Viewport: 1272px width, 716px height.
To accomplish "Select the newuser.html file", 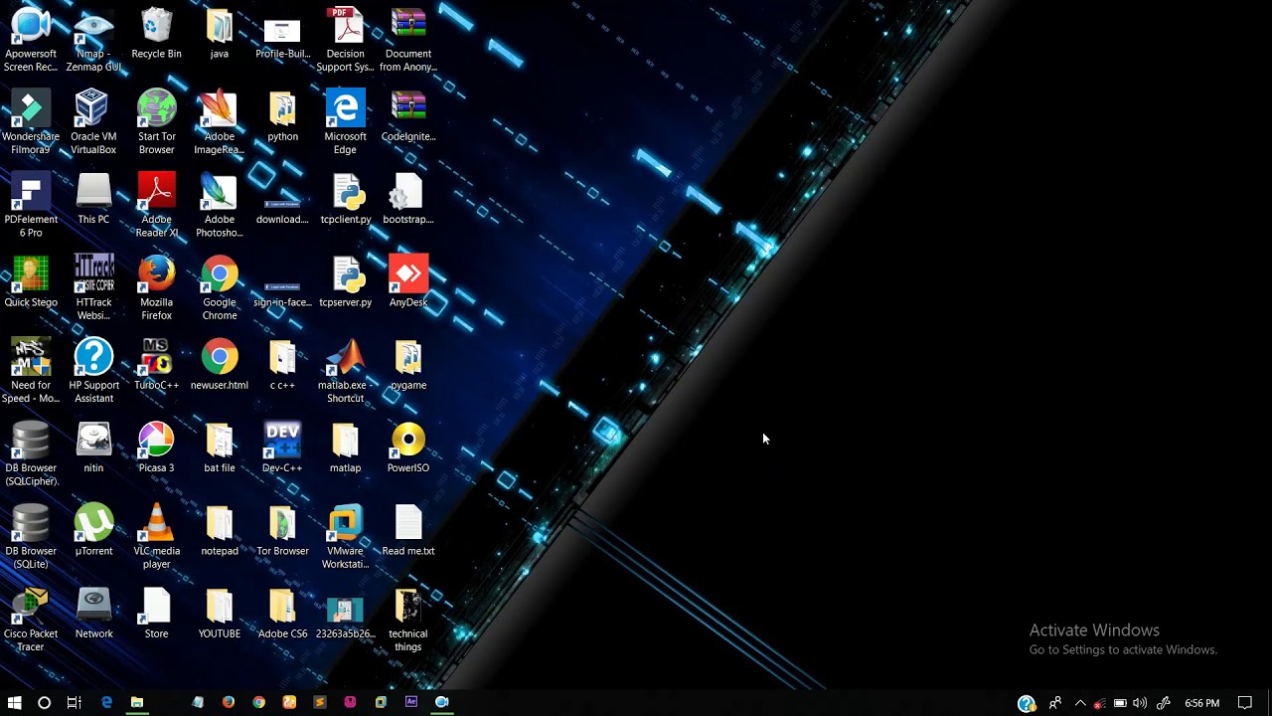I will (x=220, y=365).
